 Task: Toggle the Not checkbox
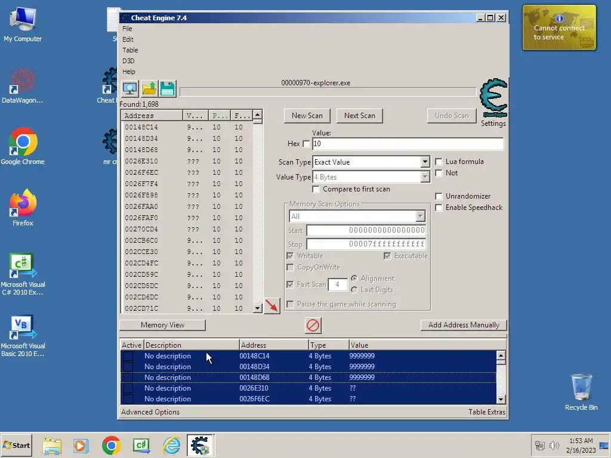click(439, 173)
